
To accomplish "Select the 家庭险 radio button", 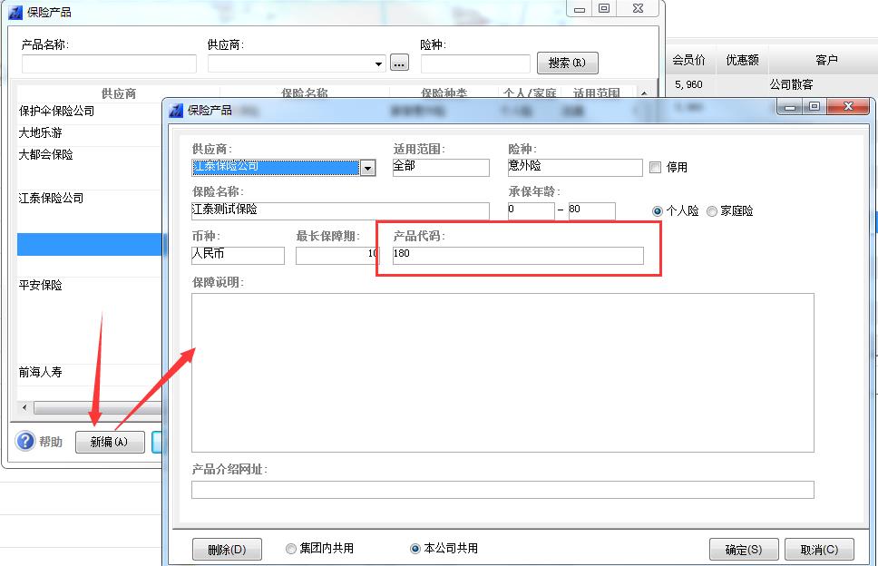I will click(x=712, y=211).
